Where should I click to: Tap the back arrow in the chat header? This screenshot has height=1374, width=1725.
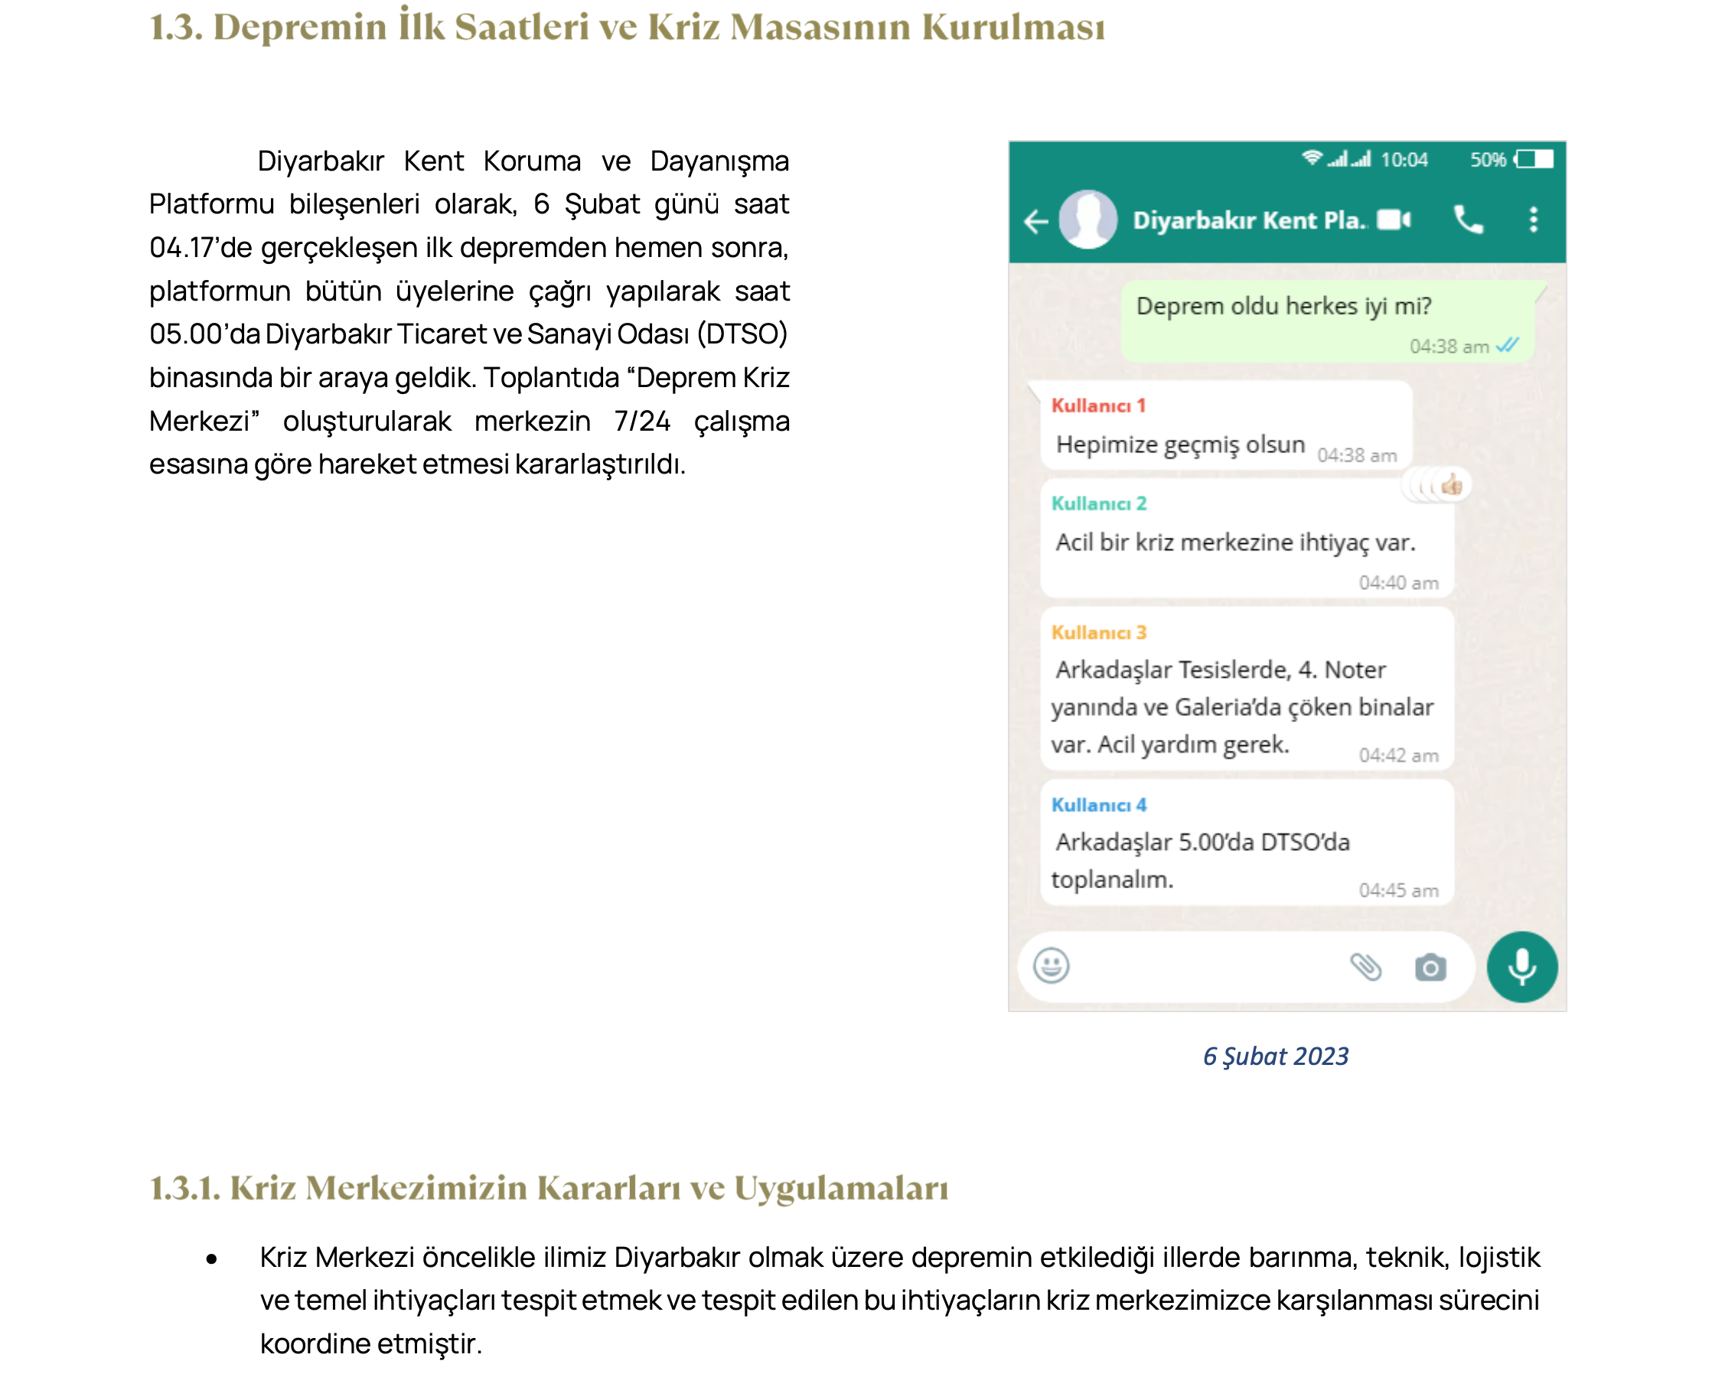1035,221
